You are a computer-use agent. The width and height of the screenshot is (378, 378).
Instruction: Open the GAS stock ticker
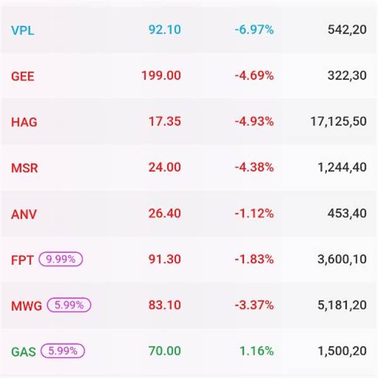23,352
